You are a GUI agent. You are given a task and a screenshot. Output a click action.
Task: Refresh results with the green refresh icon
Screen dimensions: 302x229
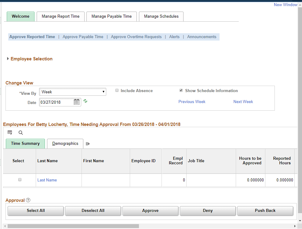point(85,101)
